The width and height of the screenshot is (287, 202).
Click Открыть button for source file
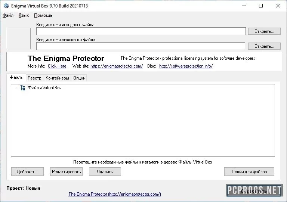pos(264,31)
